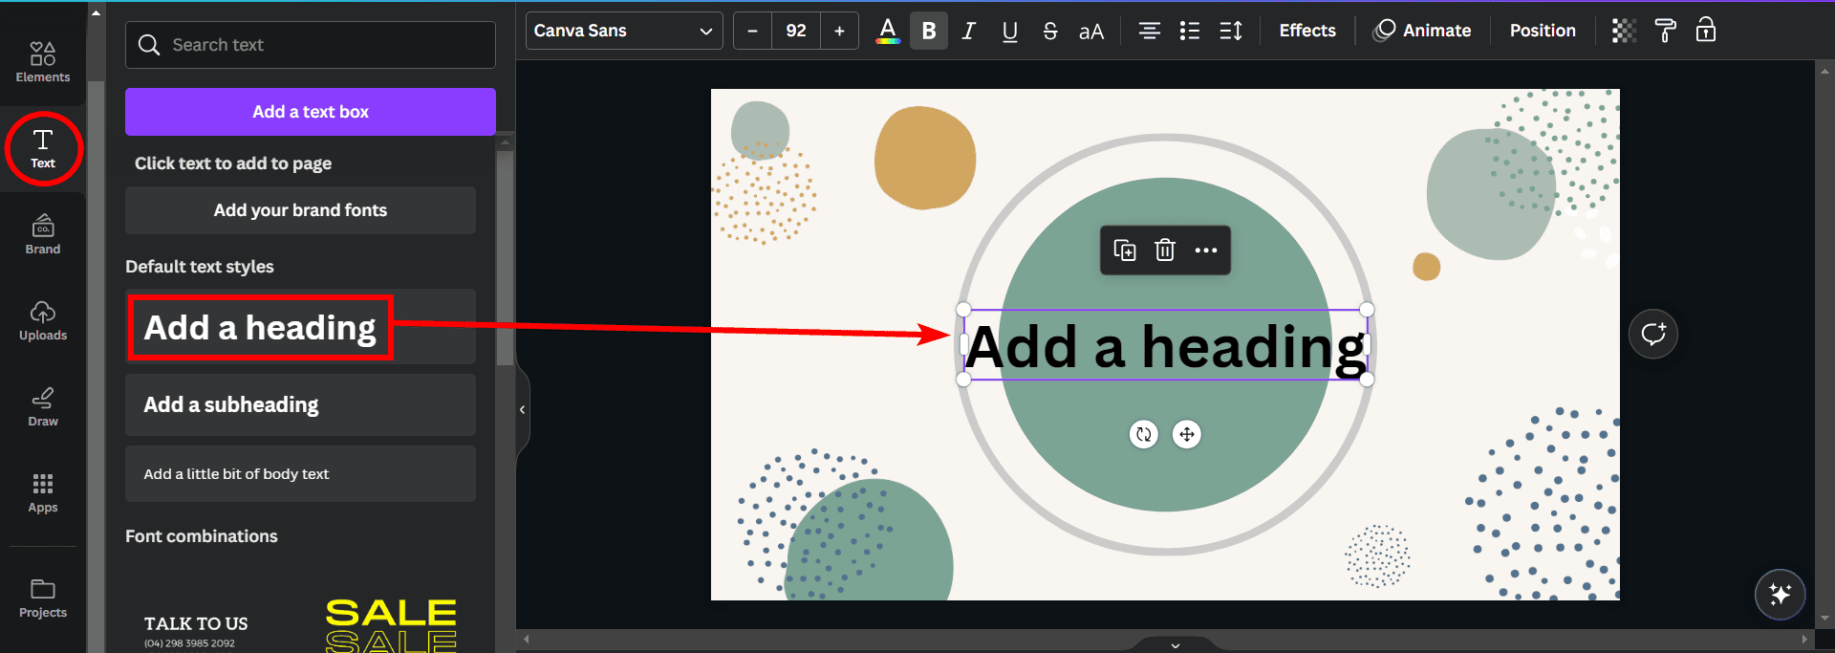The image size is (1835, 653).
Task: Click the transparency checkerboard icon
Action: (x=1624, y=31)
